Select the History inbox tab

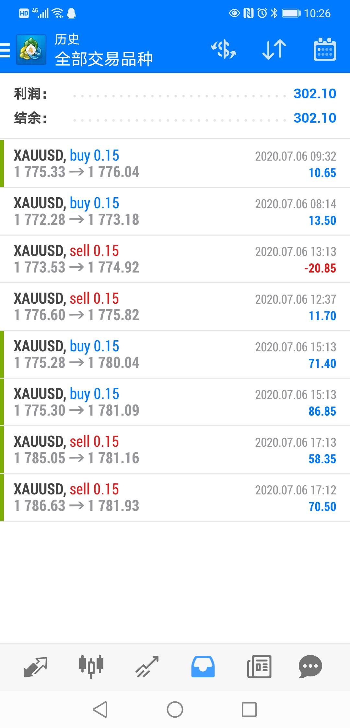pos(203,667)
